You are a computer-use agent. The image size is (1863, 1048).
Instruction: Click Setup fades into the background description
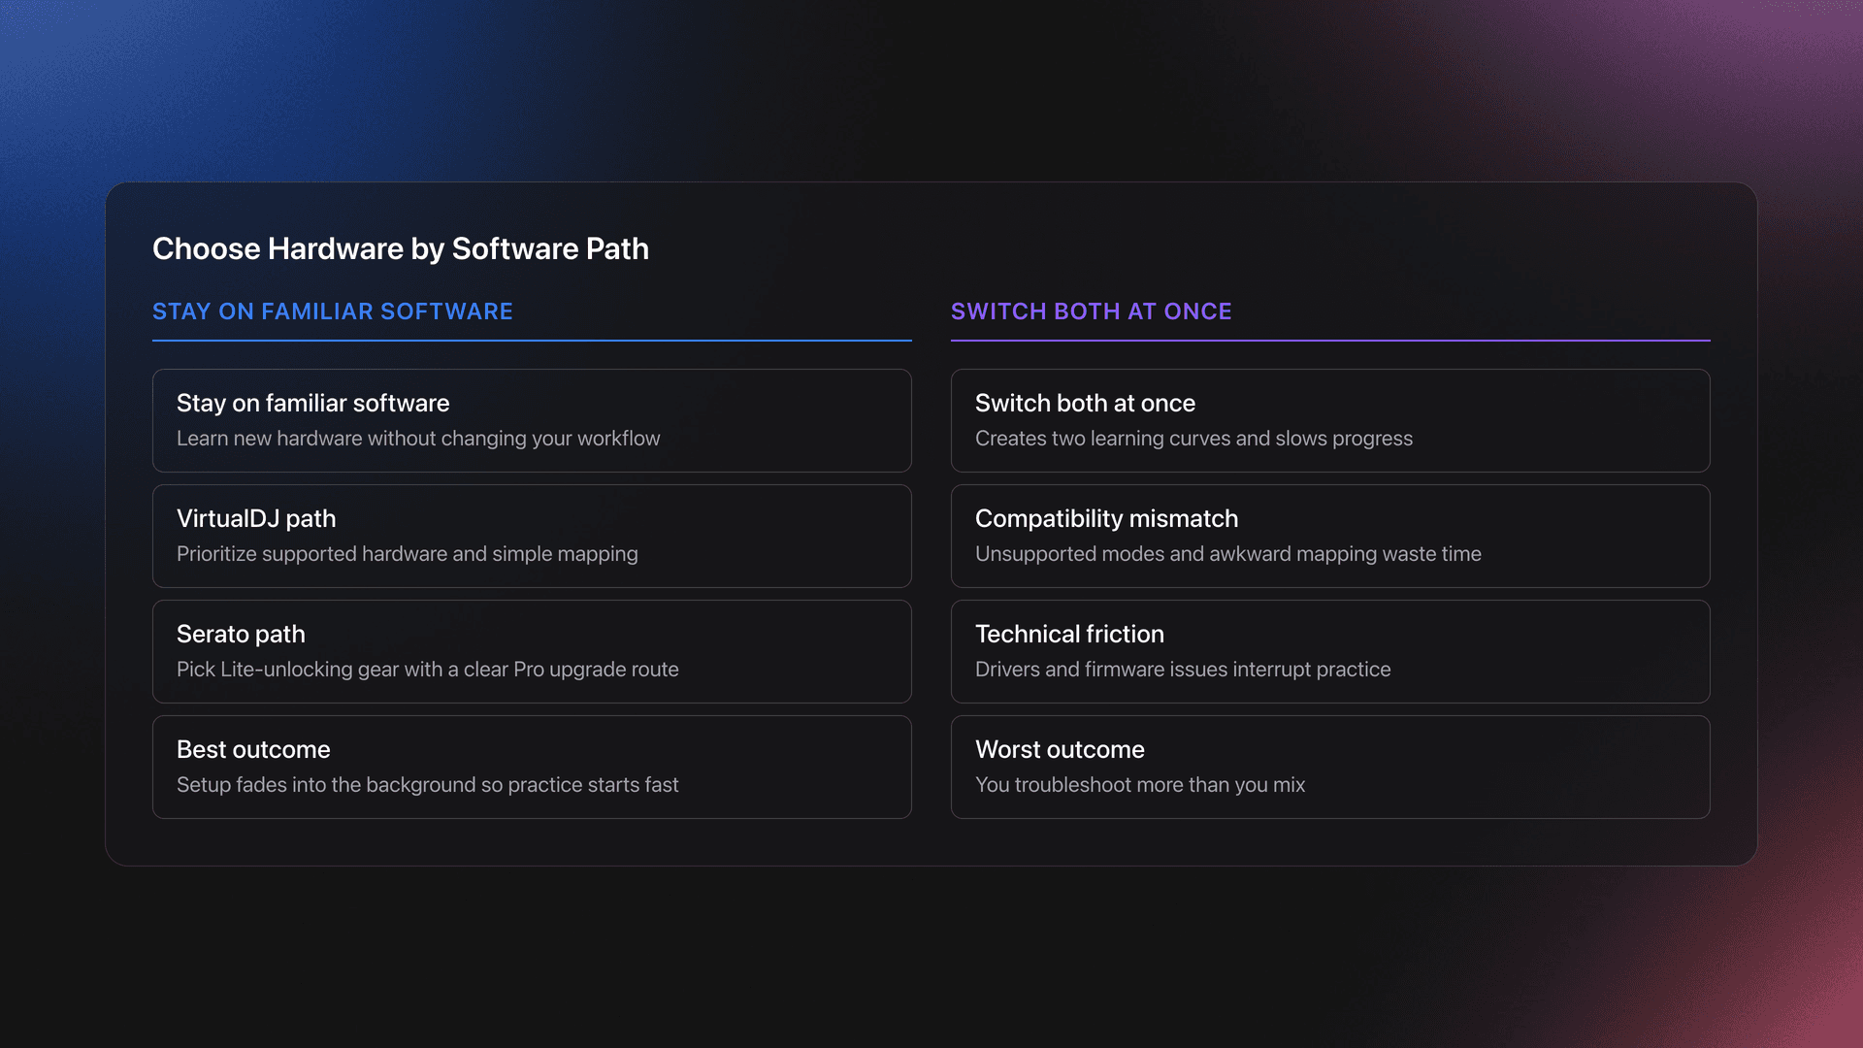(427, 785)
